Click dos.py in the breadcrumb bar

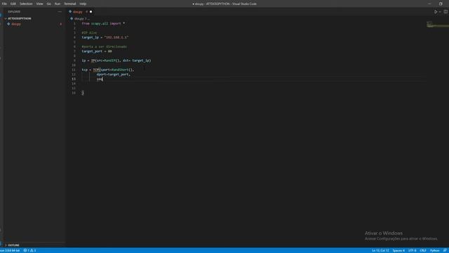point(79,19)
